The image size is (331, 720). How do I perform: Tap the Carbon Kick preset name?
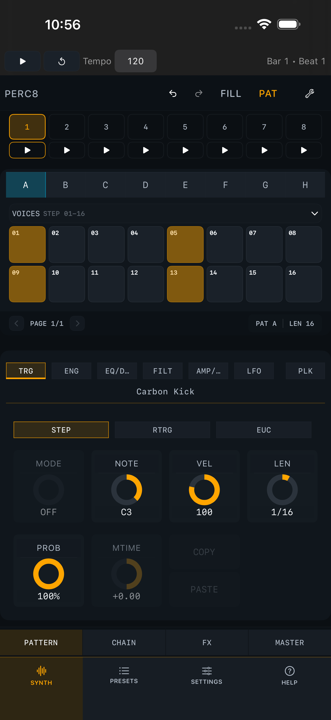tap(165, 392)
